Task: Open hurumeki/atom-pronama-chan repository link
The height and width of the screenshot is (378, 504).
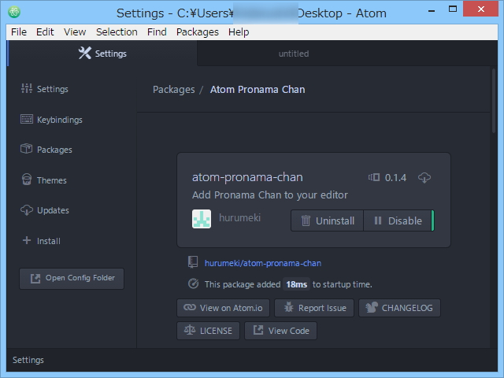Action: click(x=263, y=263)
